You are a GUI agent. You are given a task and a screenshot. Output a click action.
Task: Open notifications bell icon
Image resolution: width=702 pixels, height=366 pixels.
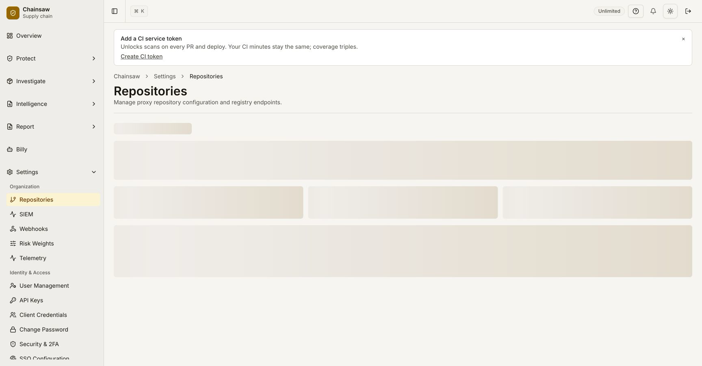click(x=653, y=11)
